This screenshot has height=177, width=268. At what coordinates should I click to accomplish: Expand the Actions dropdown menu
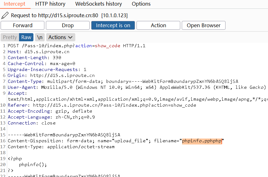click(61, 37)
